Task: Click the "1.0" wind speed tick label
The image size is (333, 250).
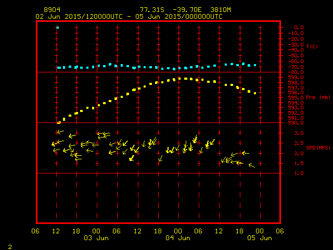Action: [x=299, y=173]
